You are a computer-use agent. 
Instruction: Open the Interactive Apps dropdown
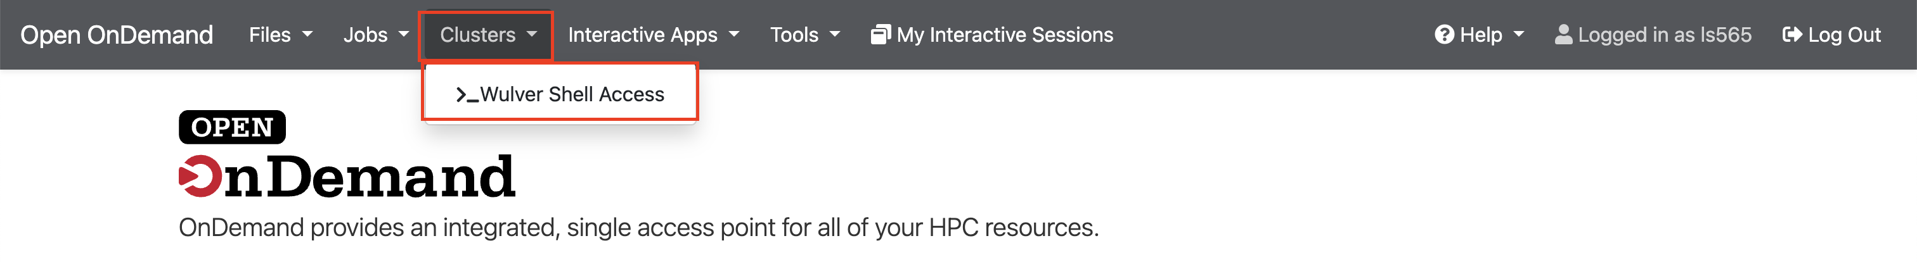(x=653, y=35)
